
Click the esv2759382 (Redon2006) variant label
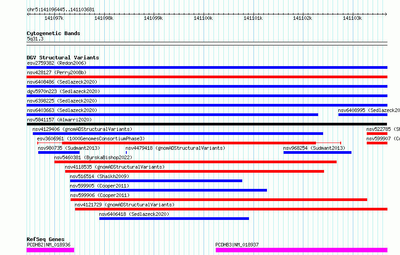pyautogui.click(x=57, y=63)
